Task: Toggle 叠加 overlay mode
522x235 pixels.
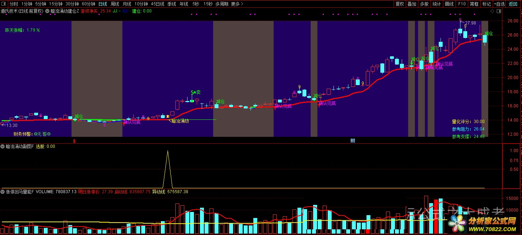Action: (412, 4)
